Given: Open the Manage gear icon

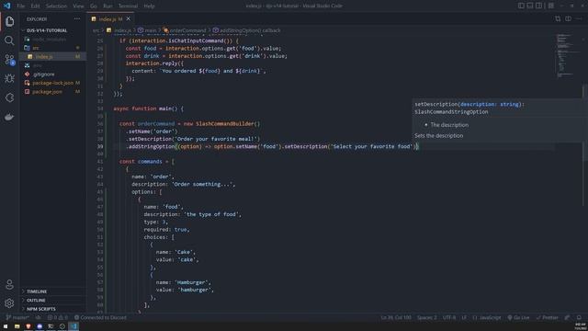Looking at the screenshot, I should (9, 302).
